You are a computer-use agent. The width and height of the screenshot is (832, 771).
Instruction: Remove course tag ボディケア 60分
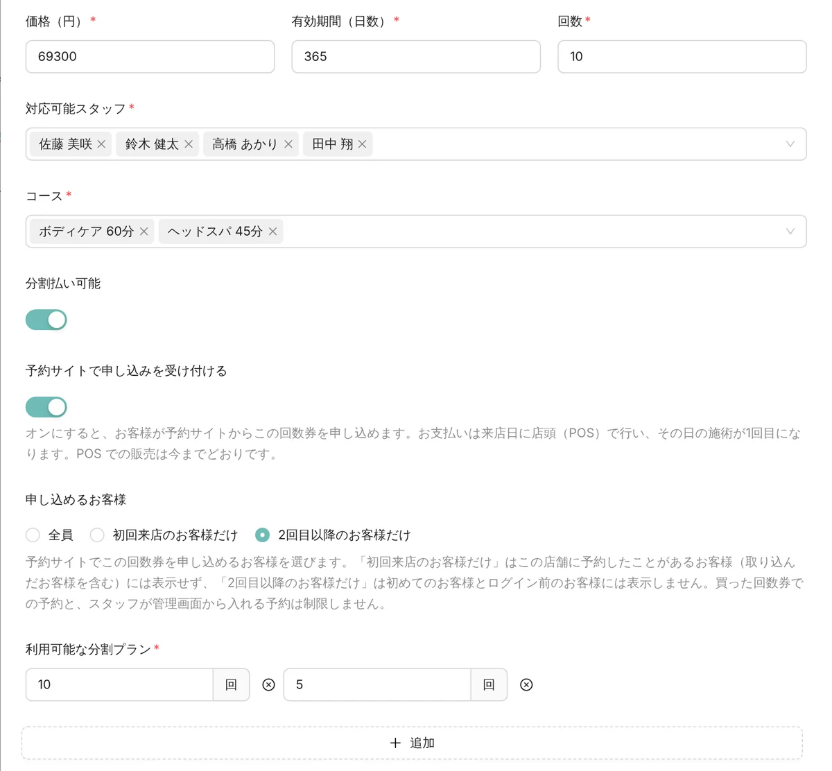[144, 232]
